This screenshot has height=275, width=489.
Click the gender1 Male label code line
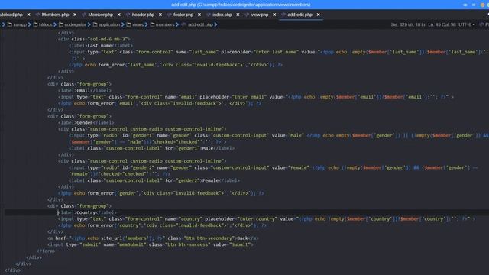[x=152, y=148]
